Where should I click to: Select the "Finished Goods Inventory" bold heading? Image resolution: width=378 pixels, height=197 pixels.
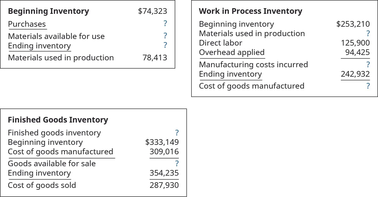pyautogui.click(x=58, y=120)
